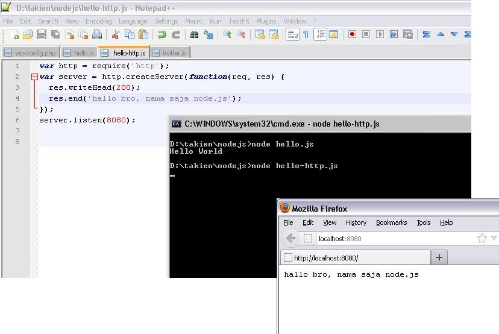Open the ? help menu in Notepad++
The width and height of the screenshot is (499, 334).
click(315, 21)
